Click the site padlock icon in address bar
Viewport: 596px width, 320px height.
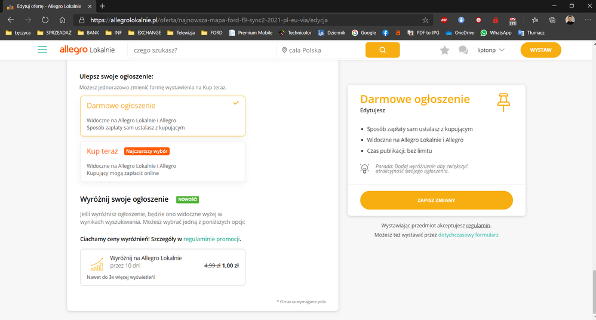(82, 20)
